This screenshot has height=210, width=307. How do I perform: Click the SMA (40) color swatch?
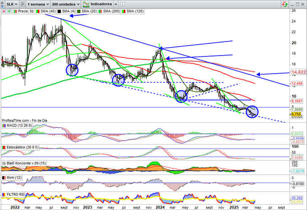click(x=38, y=11)
